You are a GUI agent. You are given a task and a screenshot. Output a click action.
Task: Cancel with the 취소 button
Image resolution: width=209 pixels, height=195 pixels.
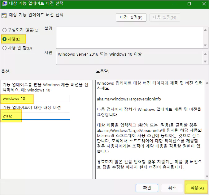point(172,188)
